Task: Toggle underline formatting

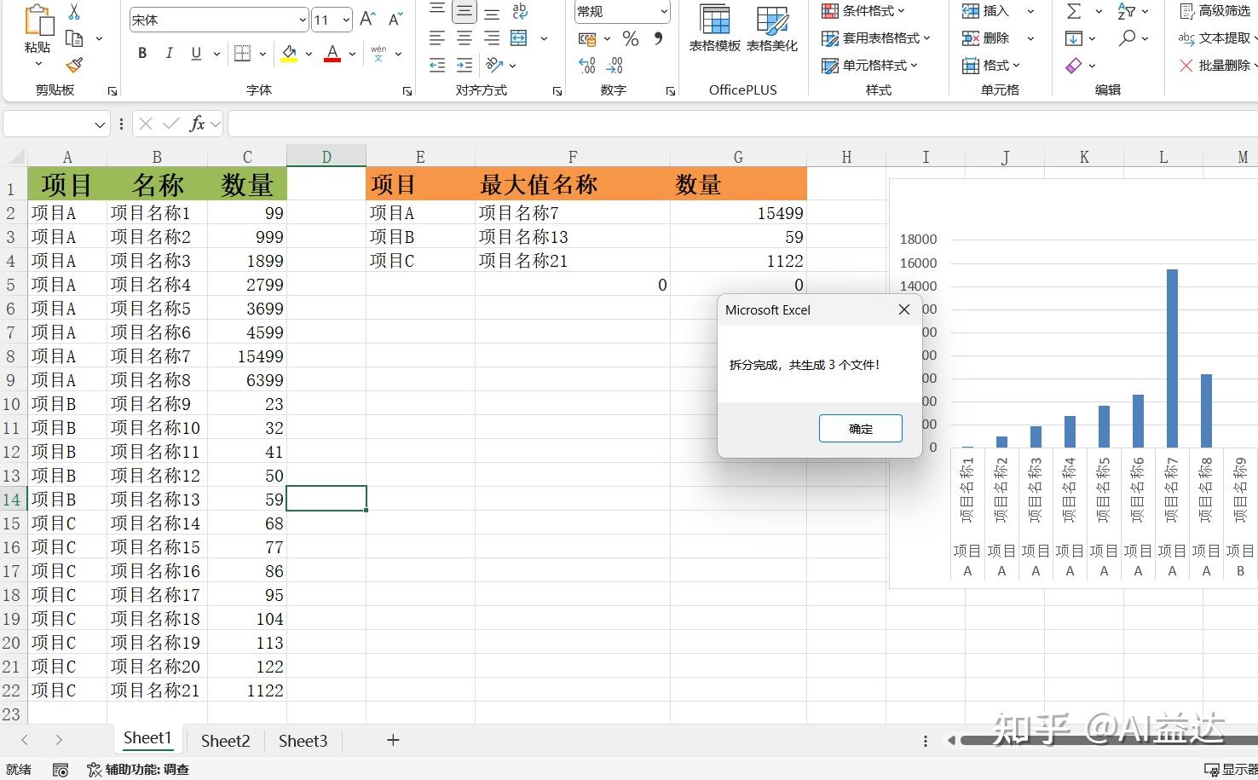Action: coord(195,53)
